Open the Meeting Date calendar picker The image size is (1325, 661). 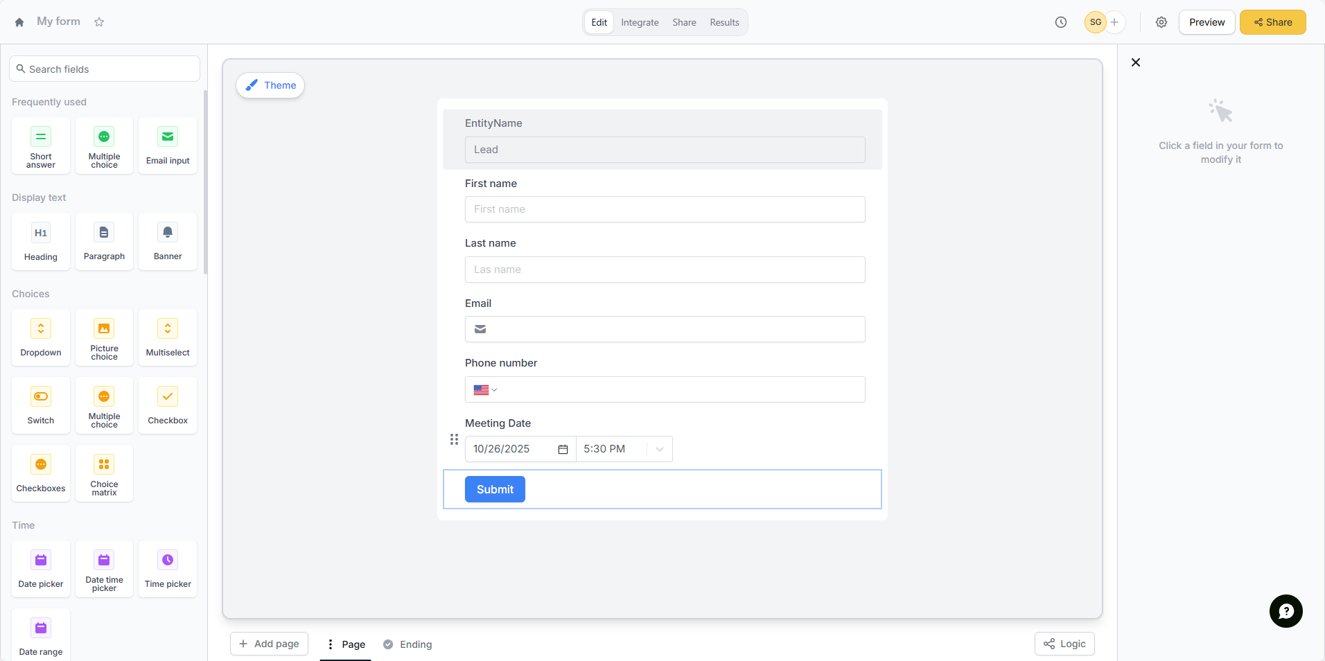click(563, 449)
